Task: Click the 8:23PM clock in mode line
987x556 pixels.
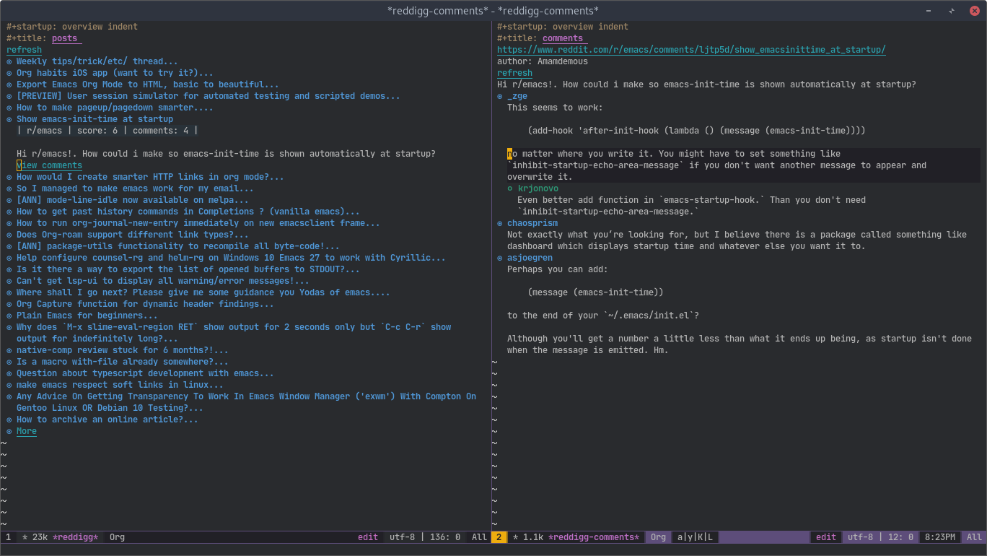Action: [x=939, y=537]
